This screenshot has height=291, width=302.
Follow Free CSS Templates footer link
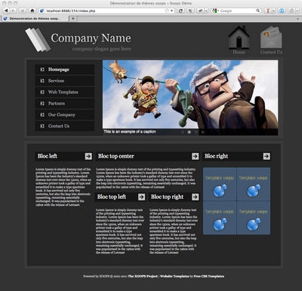(x=209, y=276)
